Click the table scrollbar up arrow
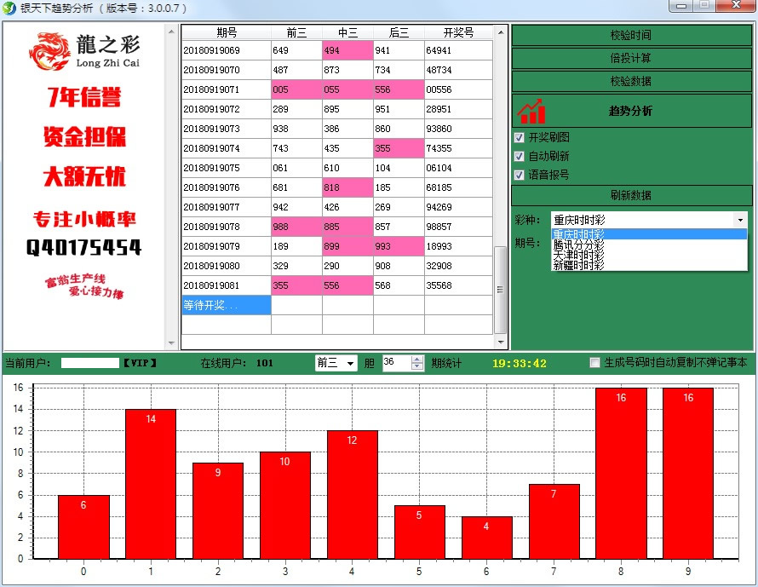 coord(502,33)
